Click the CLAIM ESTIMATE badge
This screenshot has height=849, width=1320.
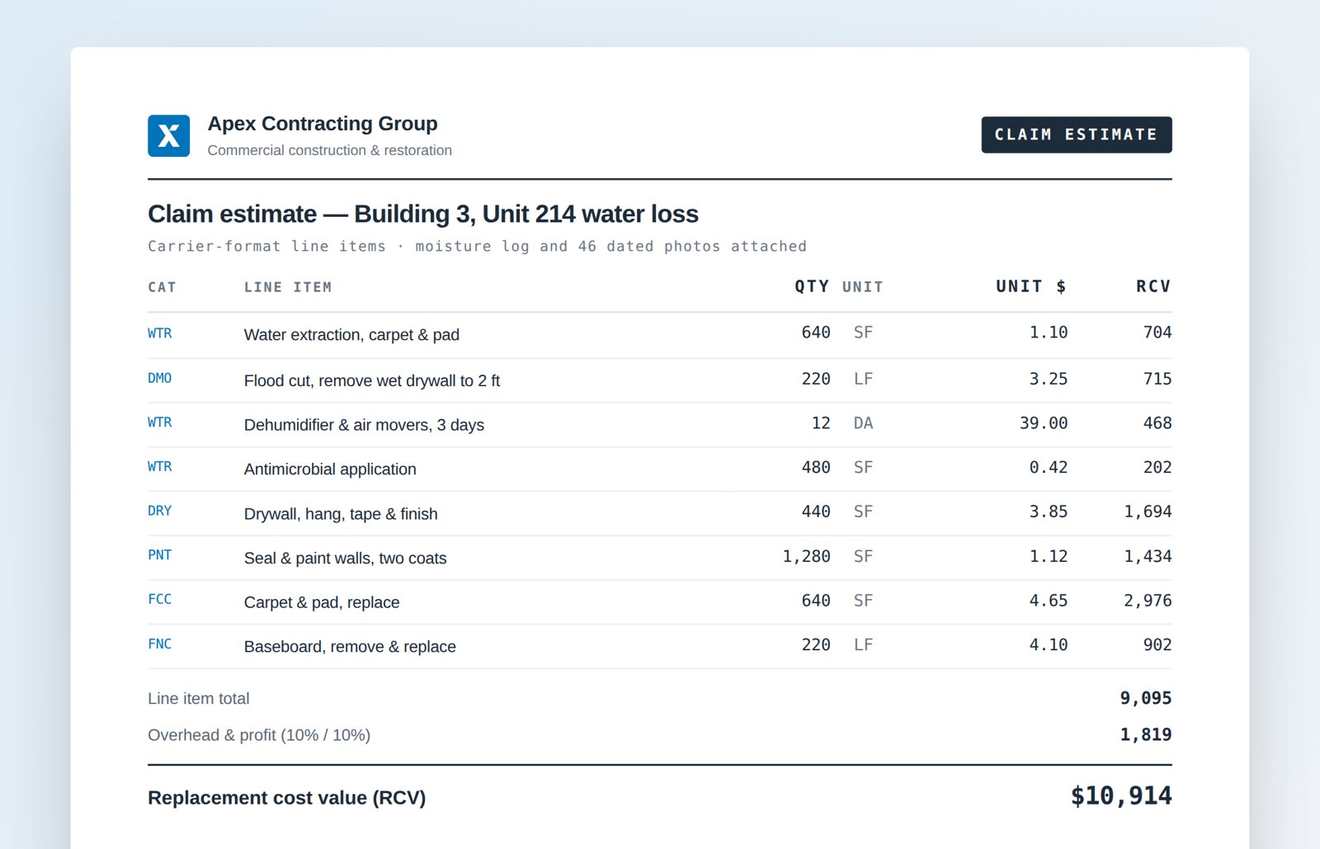click(1076, 134)
